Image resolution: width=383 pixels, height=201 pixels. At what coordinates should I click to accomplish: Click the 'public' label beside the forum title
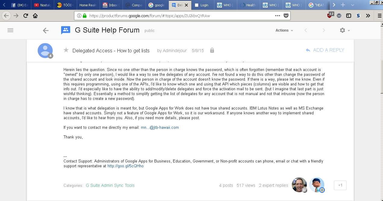[150, 31]
